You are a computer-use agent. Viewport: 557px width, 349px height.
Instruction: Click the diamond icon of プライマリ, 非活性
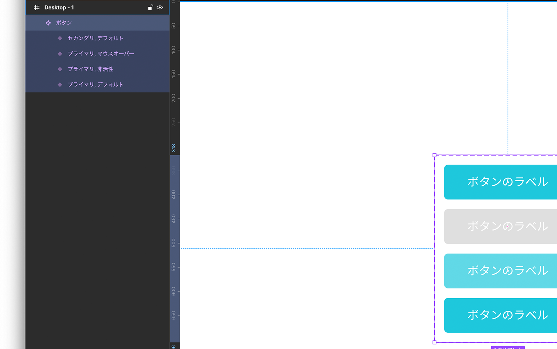click(60, 69)
